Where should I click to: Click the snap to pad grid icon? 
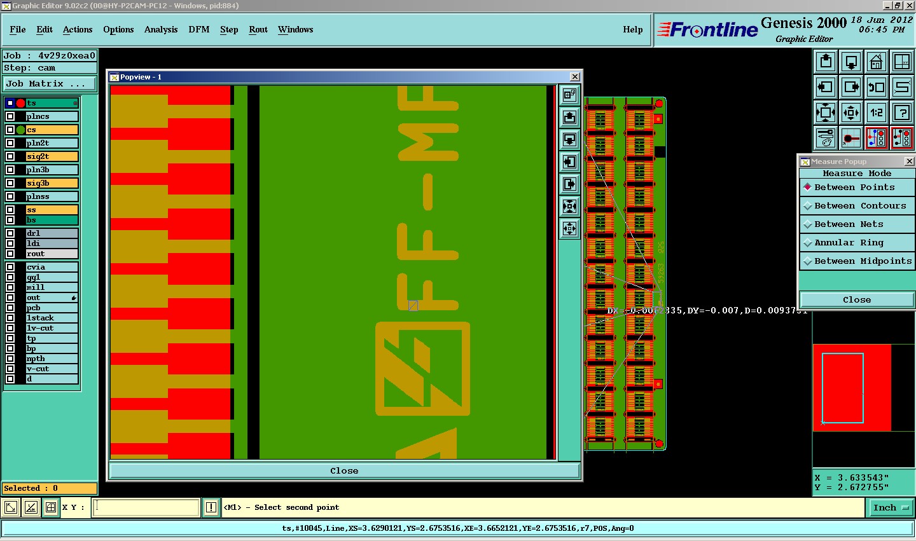851,138
